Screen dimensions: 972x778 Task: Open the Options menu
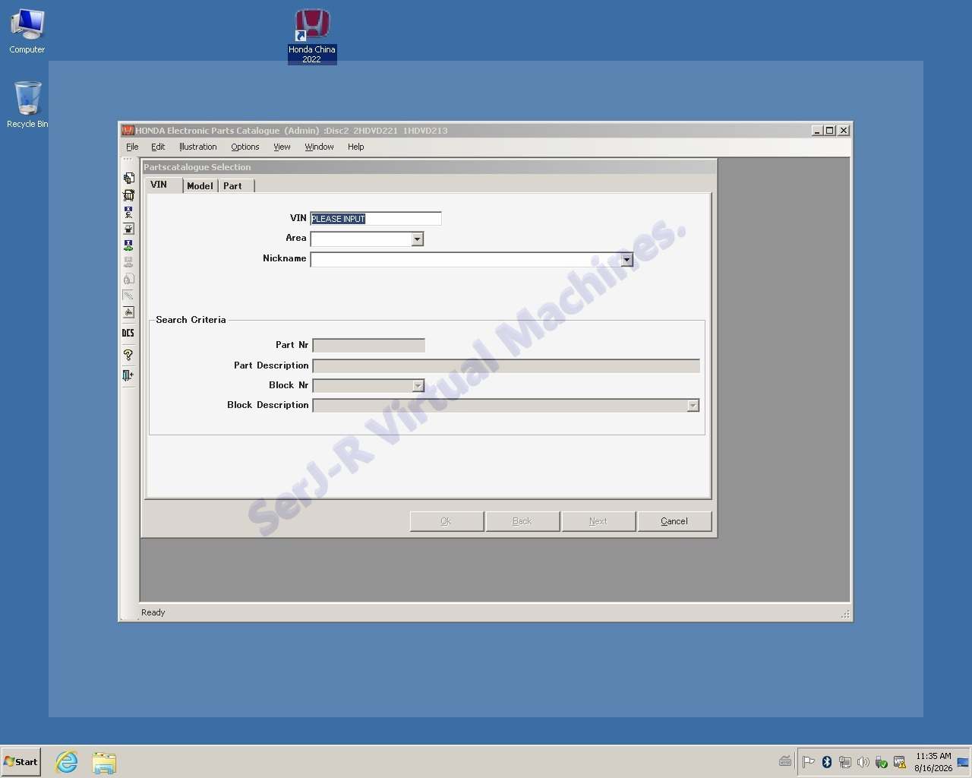245,147
